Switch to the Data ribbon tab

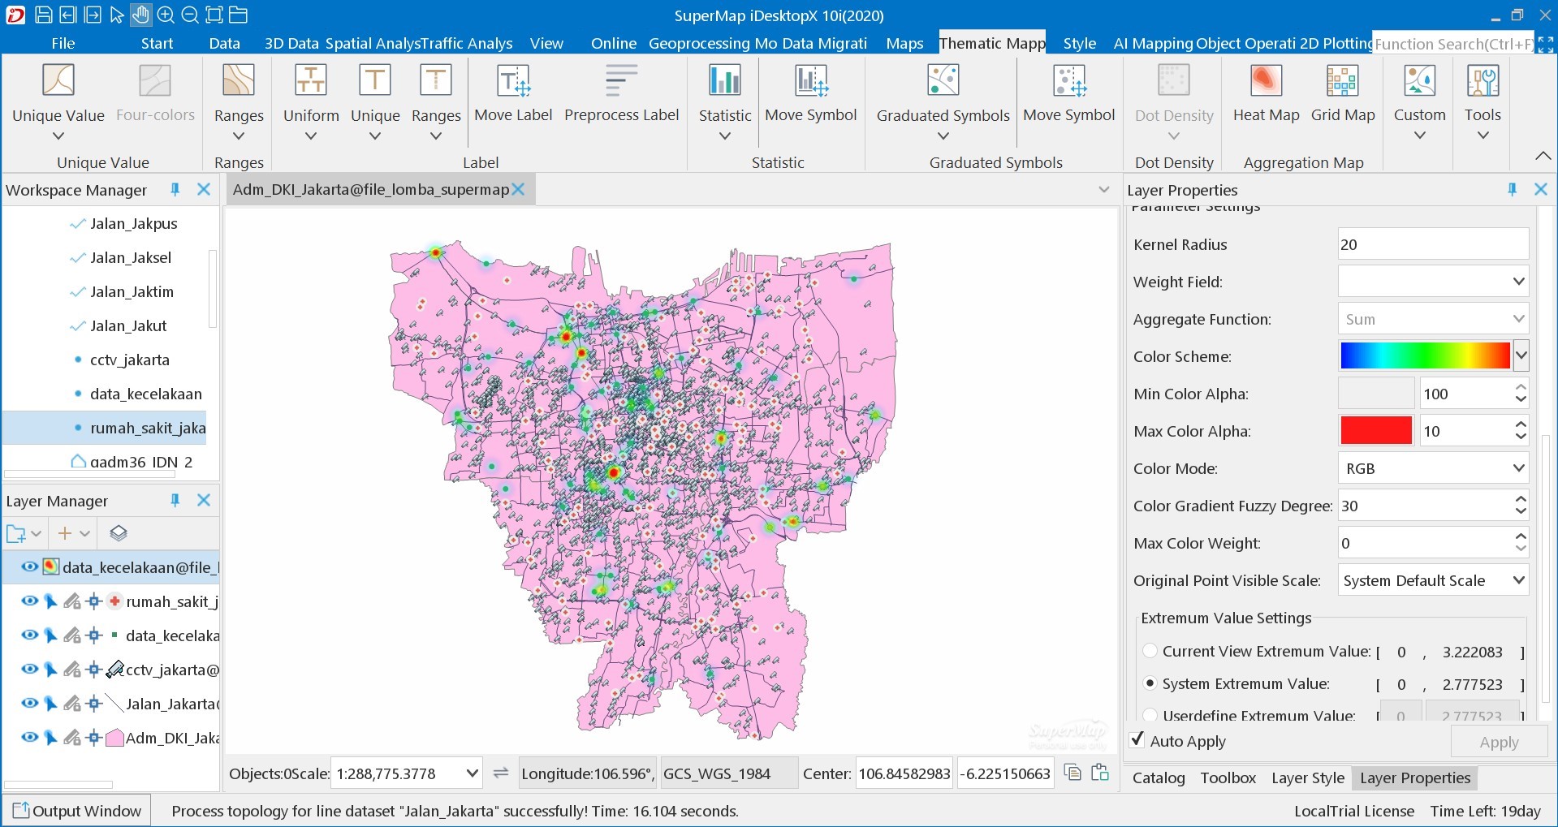tap(224, 43)
